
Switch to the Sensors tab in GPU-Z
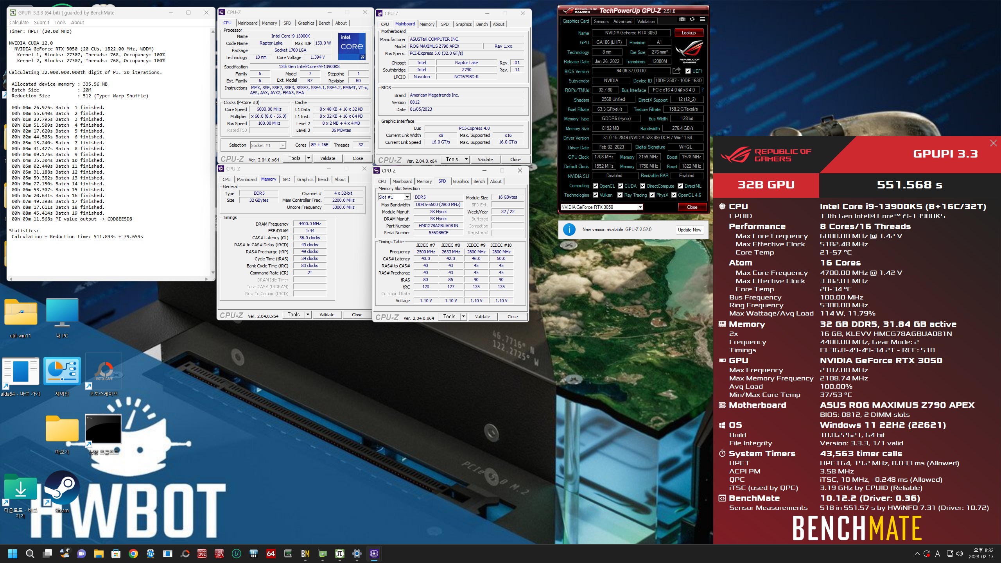point(601,22)
